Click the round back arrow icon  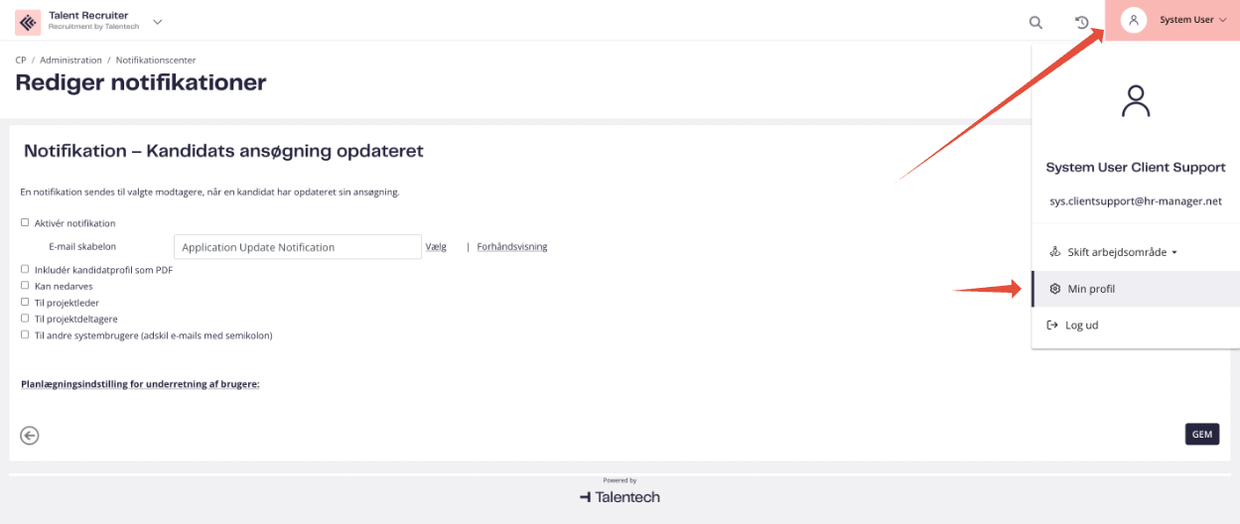30,435
